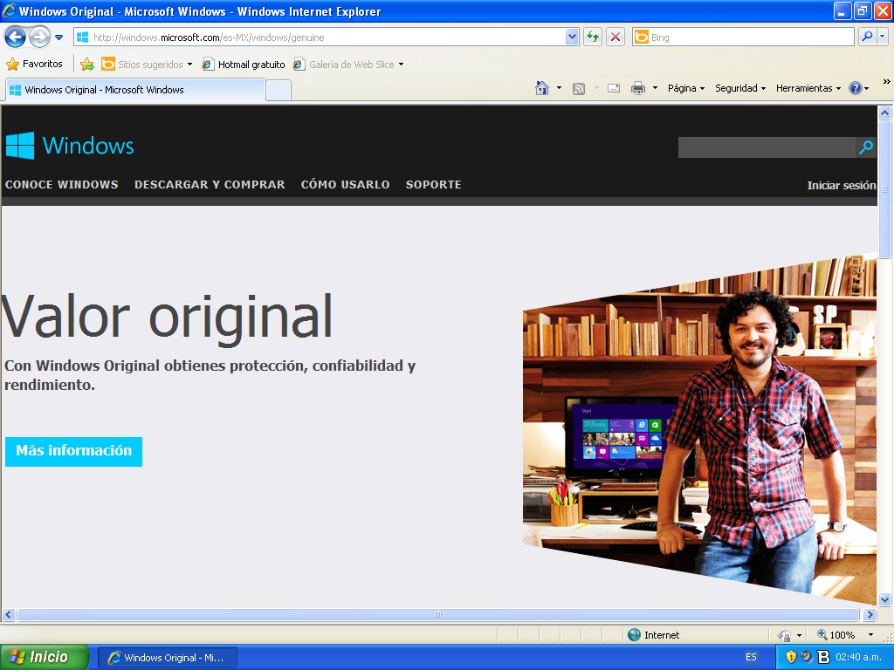This screenshot has width=894, height=670.
Task: Open the Seguridad dropdown menu
Action: (x=739, y=87)
